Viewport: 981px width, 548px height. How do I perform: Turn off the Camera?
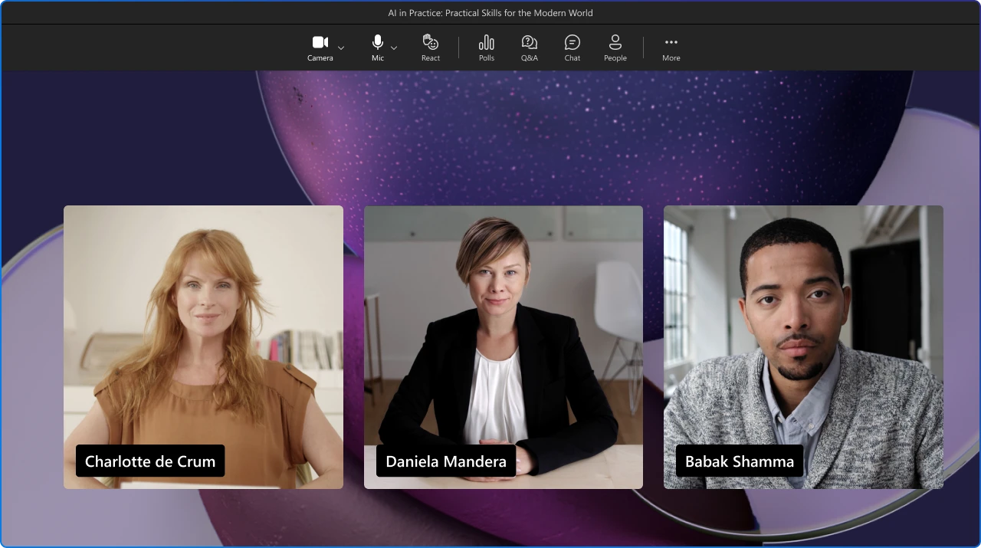(320, 47)
